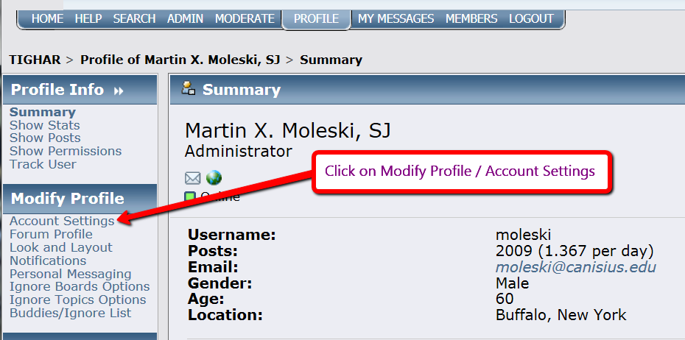Collapse Profile Info with double-arrow icon
Viewport: 685px width, 340px height.
point(119,91)
